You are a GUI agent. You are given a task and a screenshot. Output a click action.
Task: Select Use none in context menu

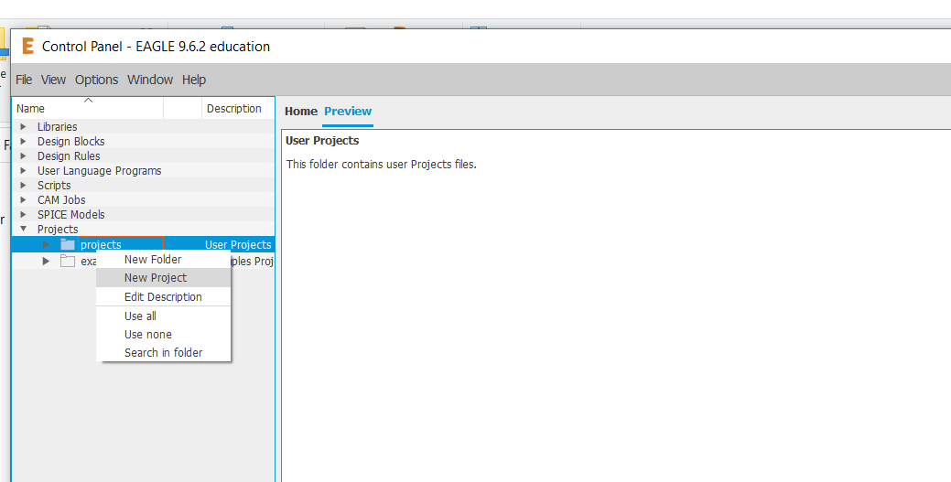163,334
